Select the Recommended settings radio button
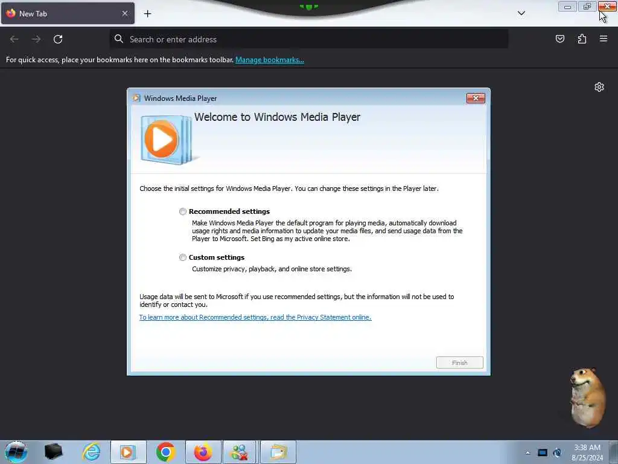 click(182, 211)
